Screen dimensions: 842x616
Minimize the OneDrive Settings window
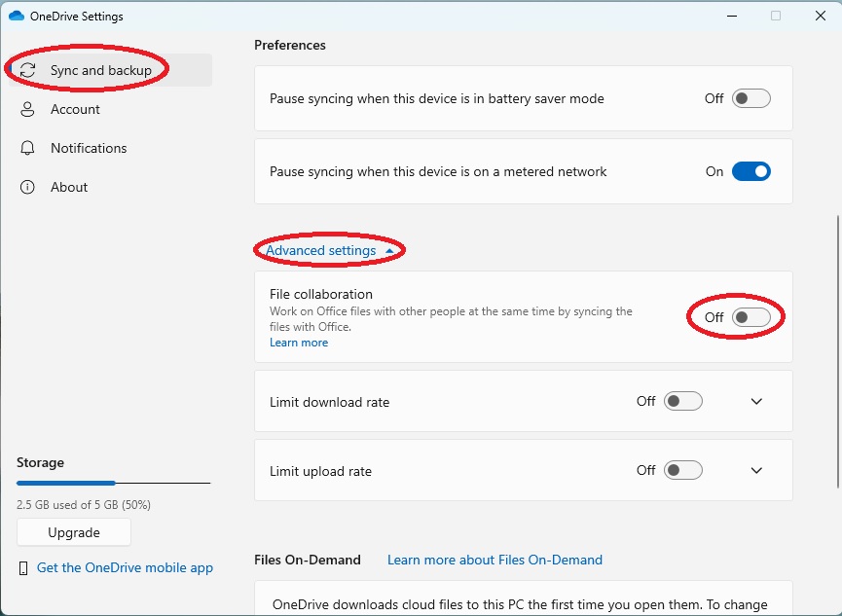(x=731, y=17)
